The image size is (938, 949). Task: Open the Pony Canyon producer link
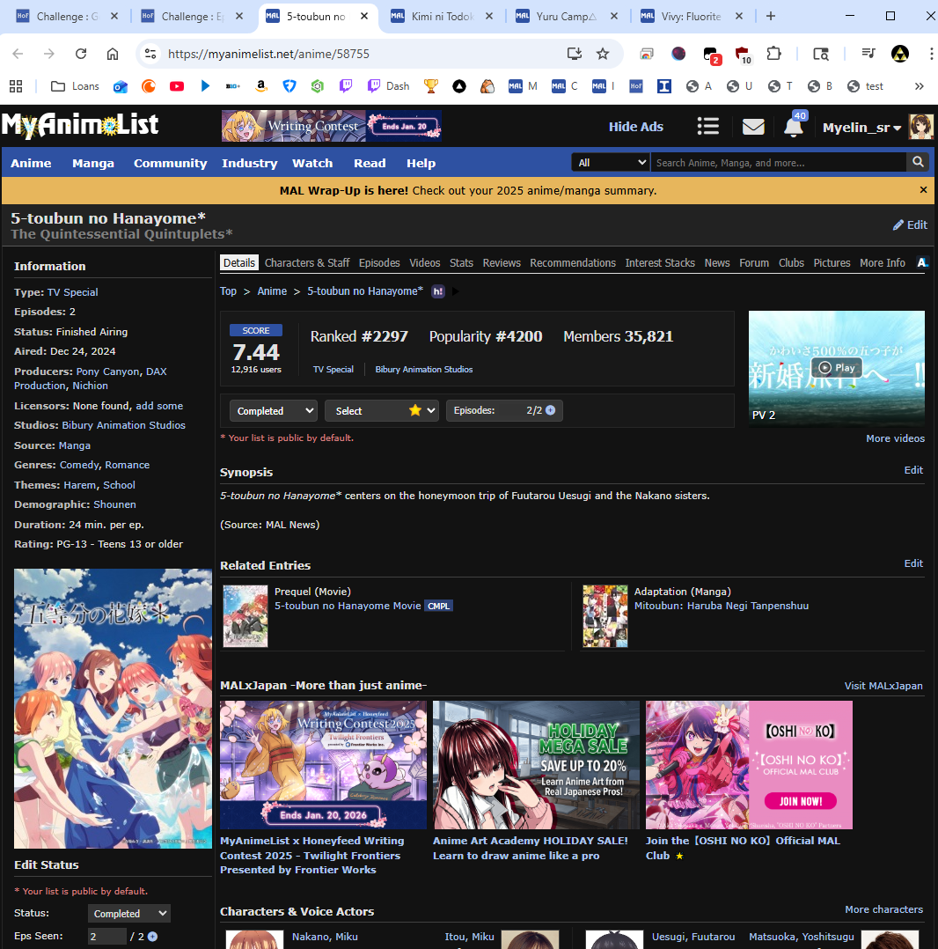click(107, 371)
